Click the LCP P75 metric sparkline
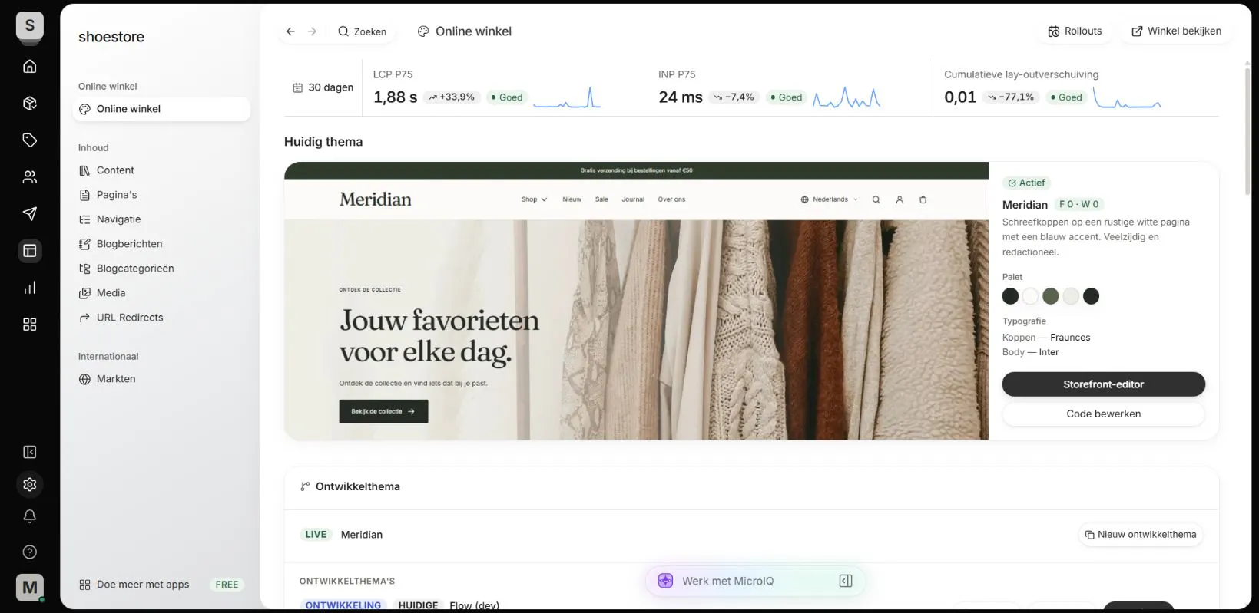Viewport: 1259px width, 613px height. coord(567,97)
